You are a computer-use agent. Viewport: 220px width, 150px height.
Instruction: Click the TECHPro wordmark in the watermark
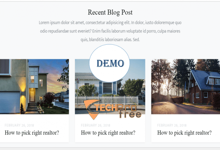point(116,107)
